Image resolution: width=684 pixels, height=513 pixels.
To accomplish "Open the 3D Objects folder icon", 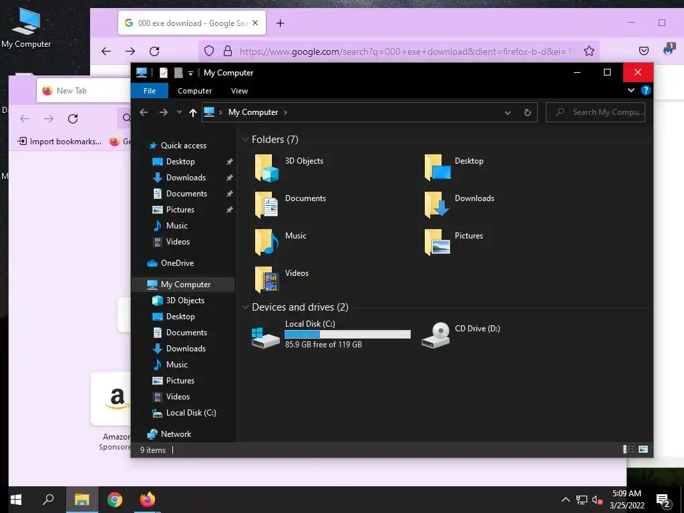I will point(267,168).
